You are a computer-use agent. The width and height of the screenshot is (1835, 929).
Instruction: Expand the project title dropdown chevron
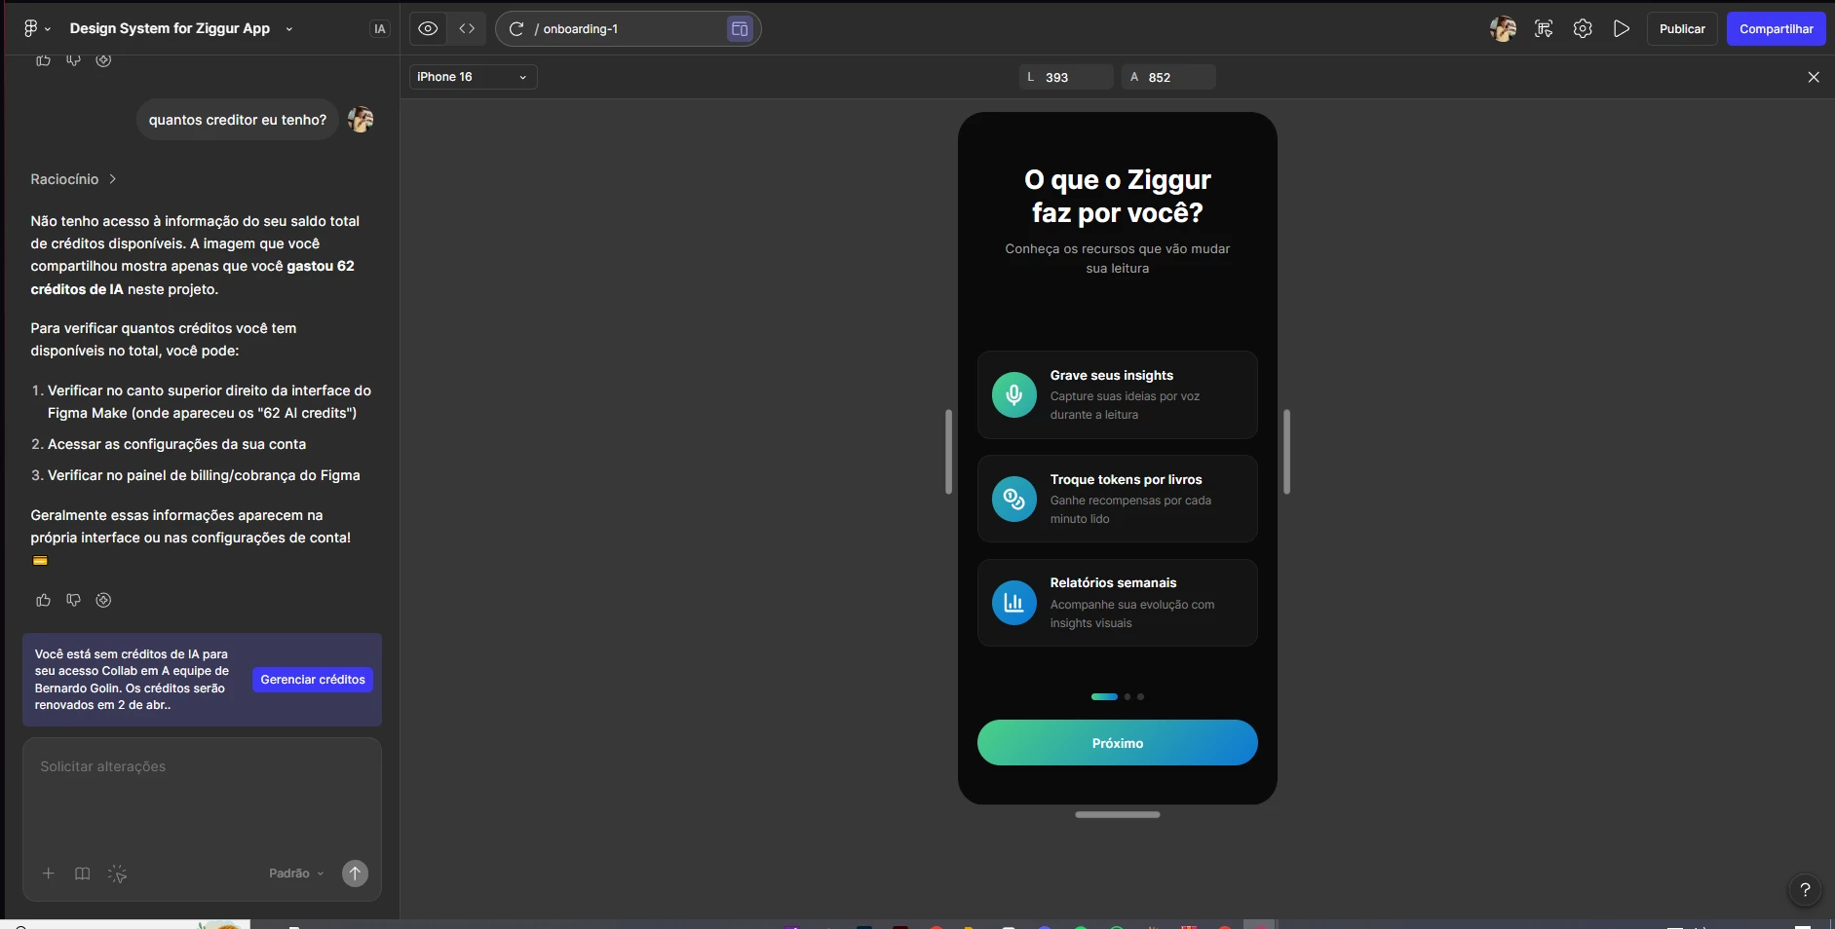(x=289, y=29)
